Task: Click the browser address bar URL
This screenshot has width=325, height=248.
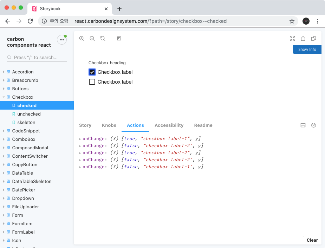Action: pyautogui.click(x=150, y=21)
